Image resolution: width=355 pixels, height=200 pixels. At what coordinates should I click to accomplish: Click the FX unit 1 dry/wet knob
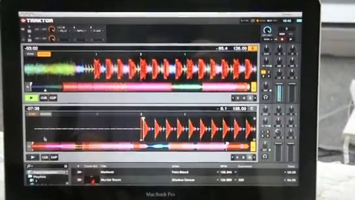[x=52, y=29]
